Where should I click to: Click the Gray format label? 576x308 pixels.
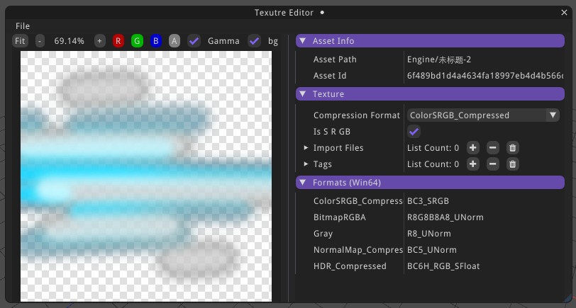tap(323, 234)
